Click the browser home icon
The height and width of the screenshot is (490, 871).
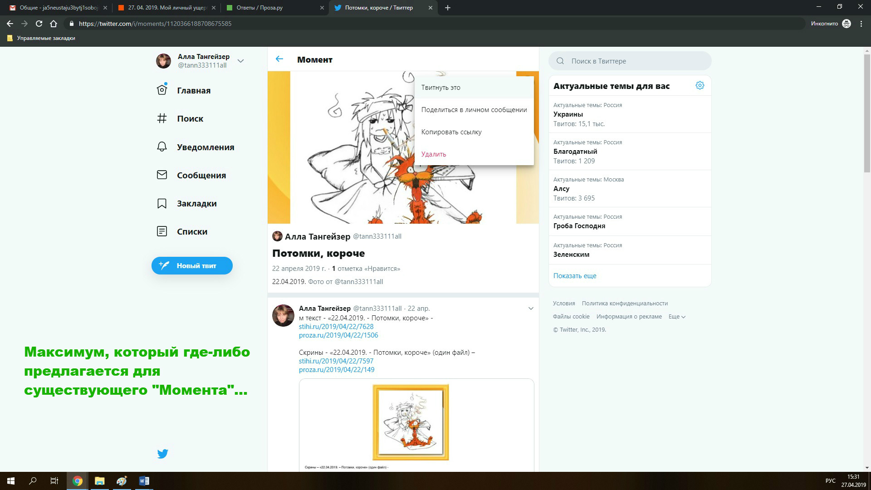pos(54,24)
